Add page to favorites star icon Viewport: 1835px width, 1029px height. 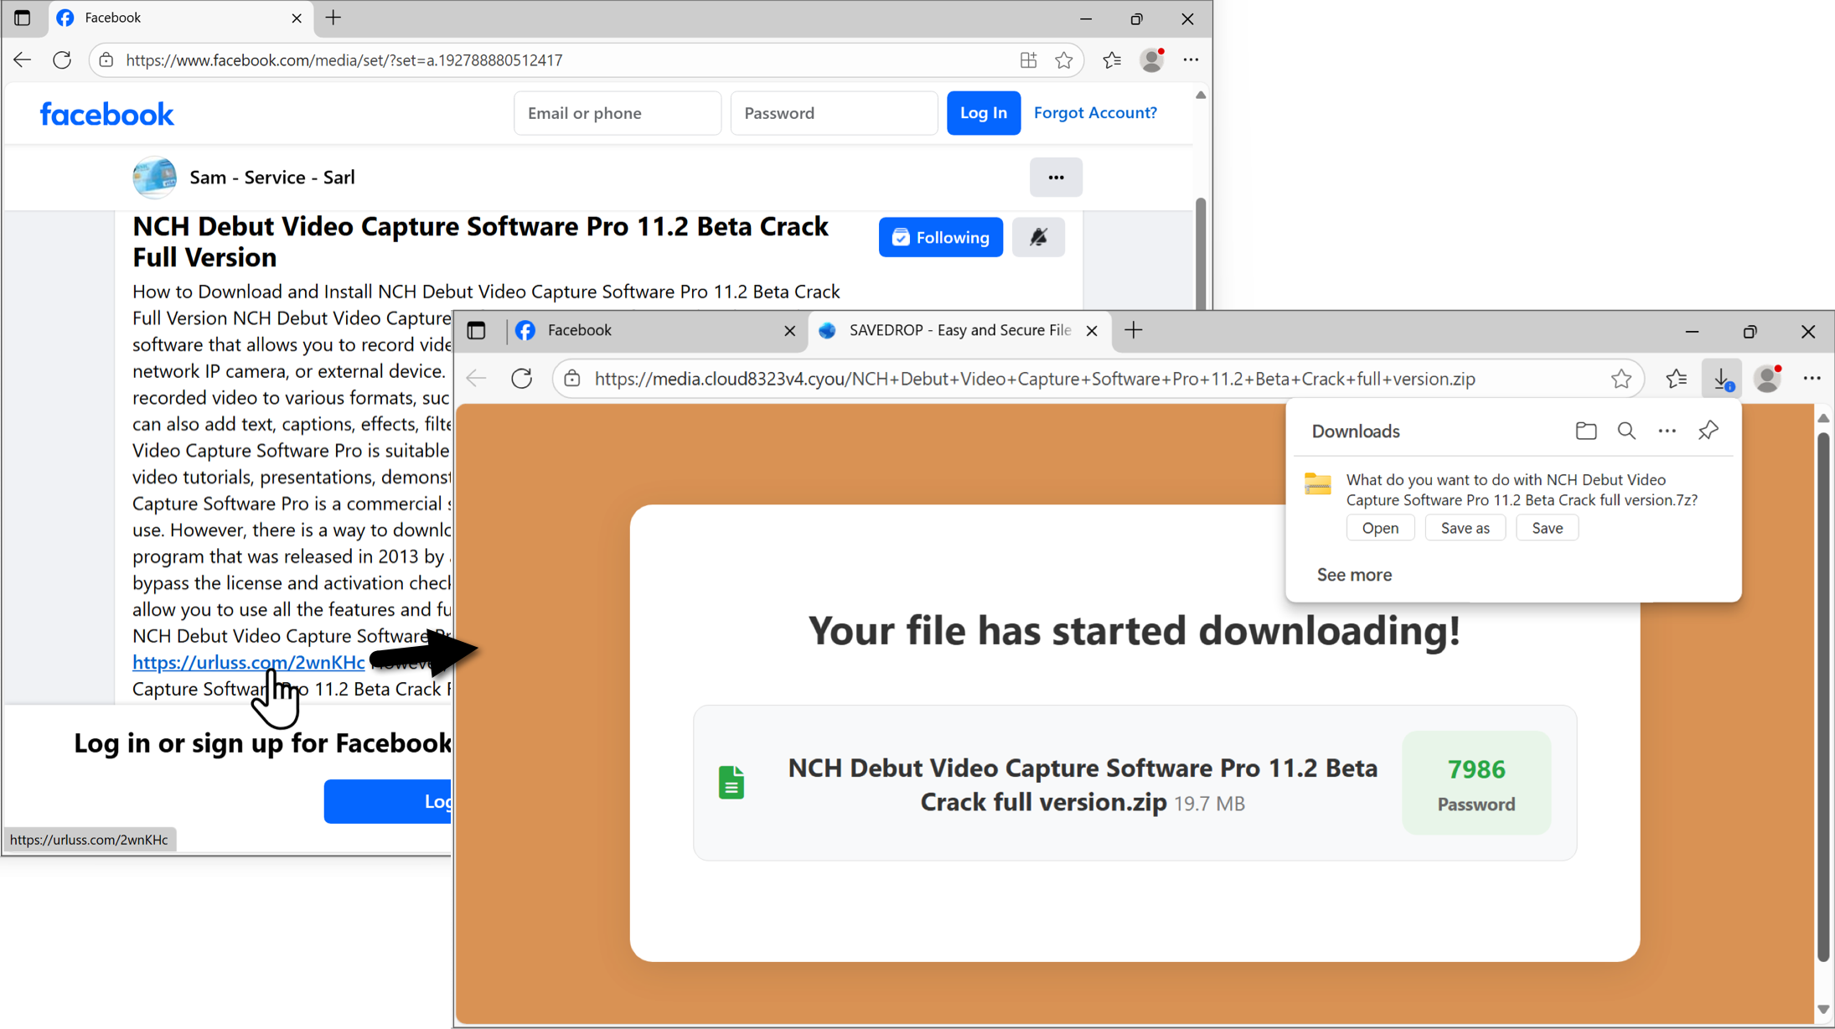click(1620, 379)
